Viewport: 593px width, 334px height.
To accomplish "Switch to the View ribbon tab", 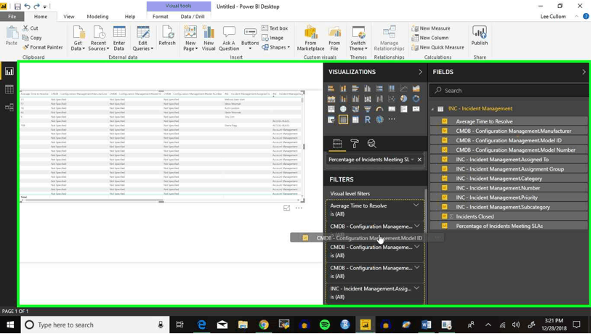I will [69, 17].
